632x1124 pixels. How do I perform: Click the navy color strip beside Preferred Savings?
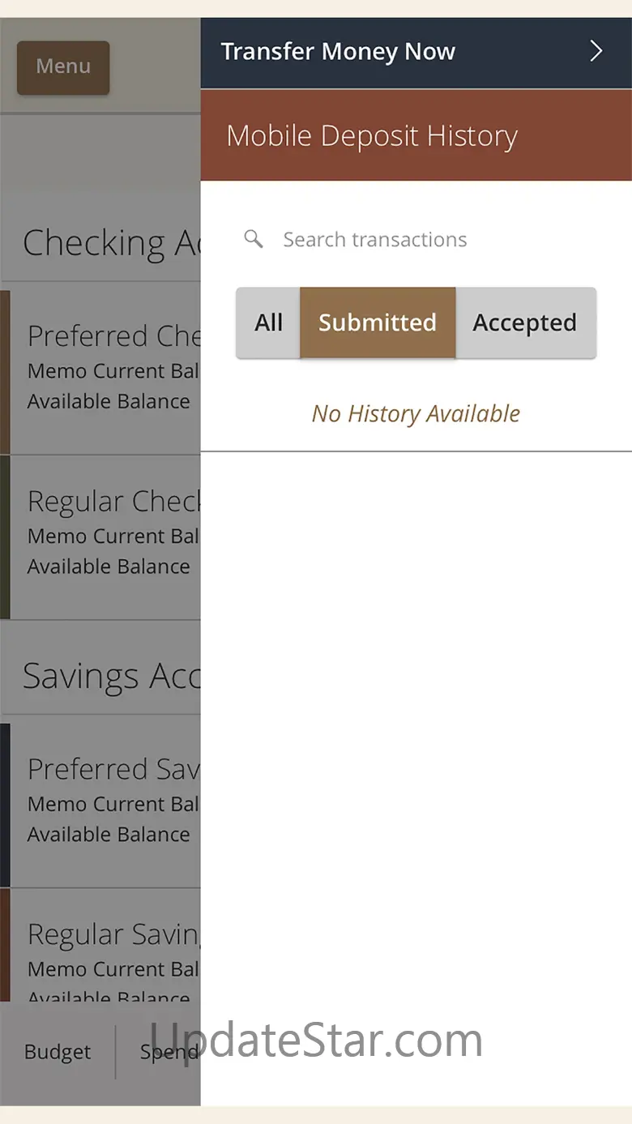(x=5, y=805)
